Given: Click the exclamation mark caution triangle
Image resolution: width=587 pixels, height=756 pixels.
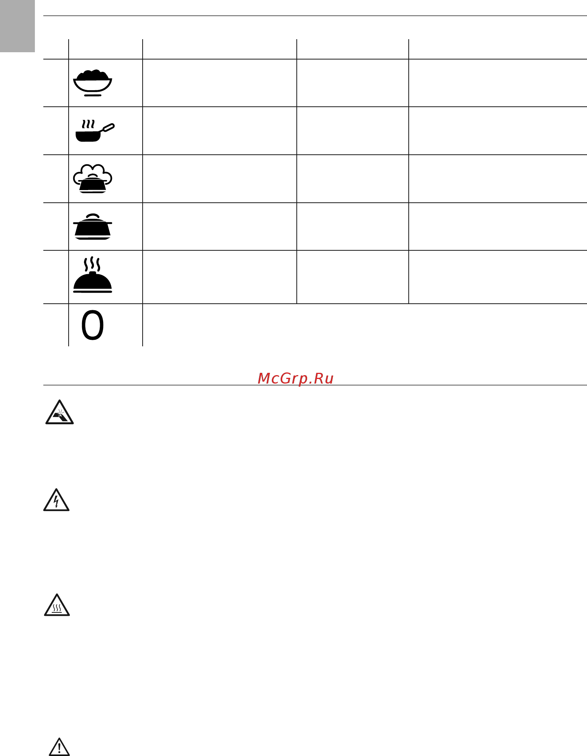Looking at the screenshot, I should [59, 746].
